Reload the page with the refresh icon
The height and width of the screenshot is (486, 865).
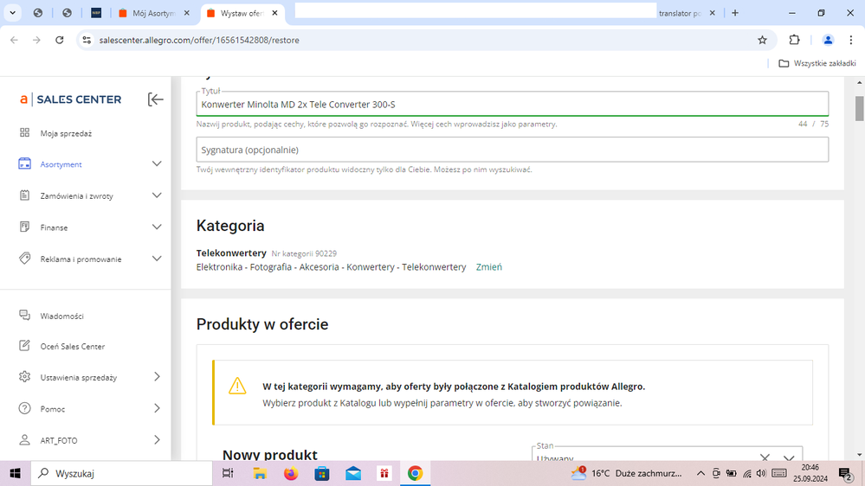(x=60, y=40)
